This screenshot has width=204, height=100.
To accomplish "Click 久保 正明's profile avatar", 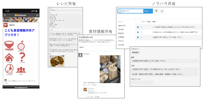I will [85, 90].
